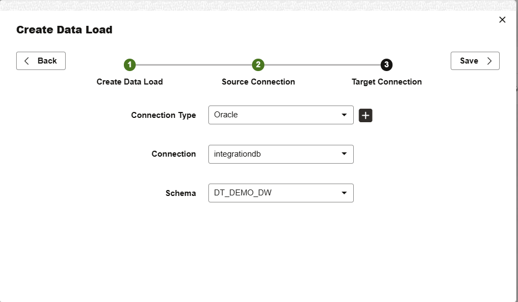Click the arrow of the Connection Type dropdown
The width and height of the screenshot is (518, 302).
(x=345, y=115)
